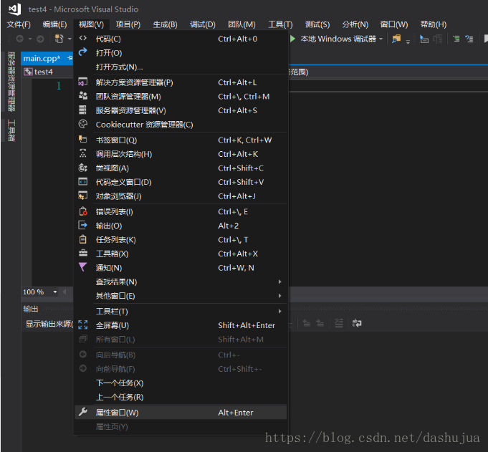Click the Properties window wrench icon
Screen dimensions: 488x452
pyautogui.click(x=83, y=412)
